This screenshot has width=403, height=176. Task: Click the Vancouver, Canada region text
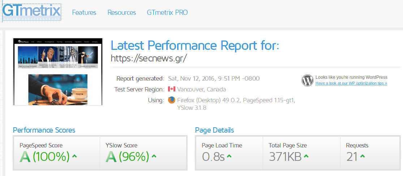[x=202, y=89]
